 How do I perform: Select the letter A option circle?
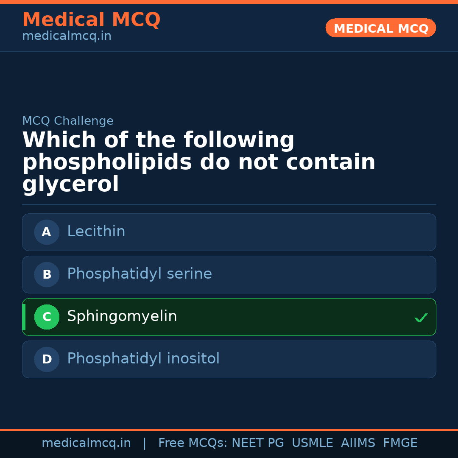tap(47, 232)
